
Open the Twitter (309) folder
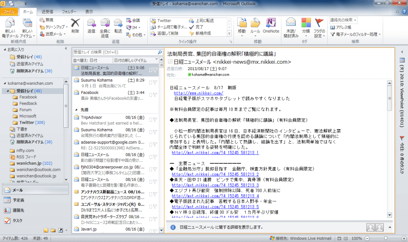point(32,123)
